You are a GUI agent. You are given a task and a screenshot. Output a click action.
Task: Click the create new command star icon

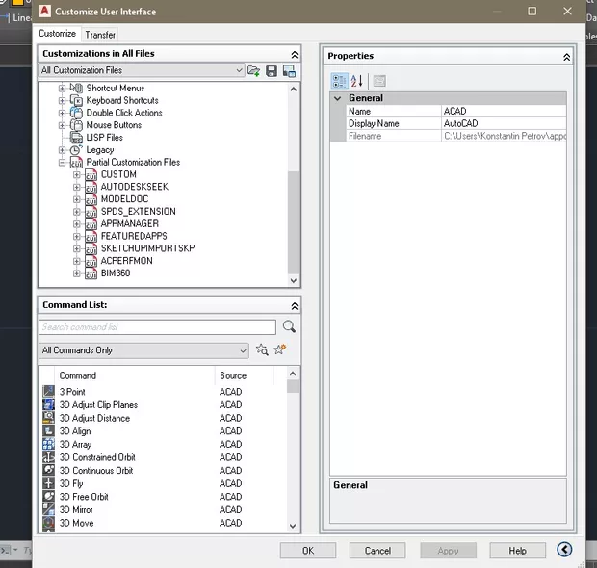(x=279, y=350)
